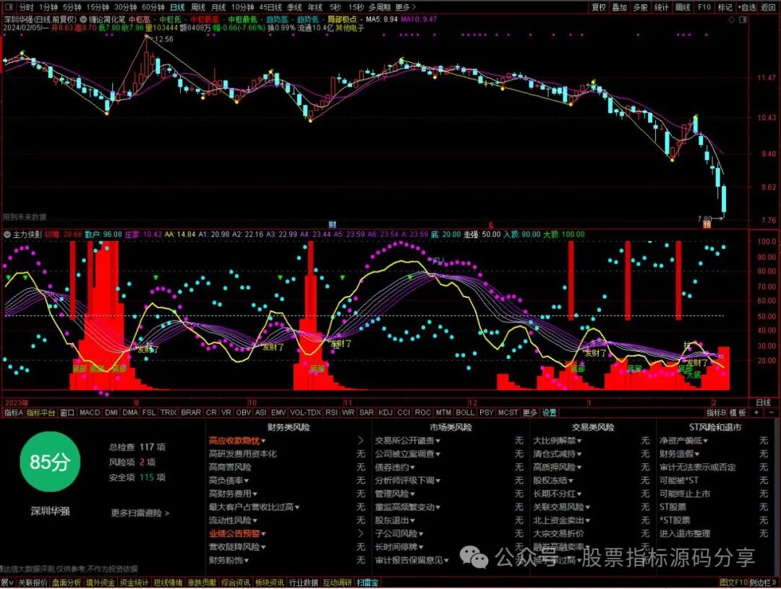Screen dimensions: 781x589
Task: Click the 返回 back button
Action: point(769,7)
